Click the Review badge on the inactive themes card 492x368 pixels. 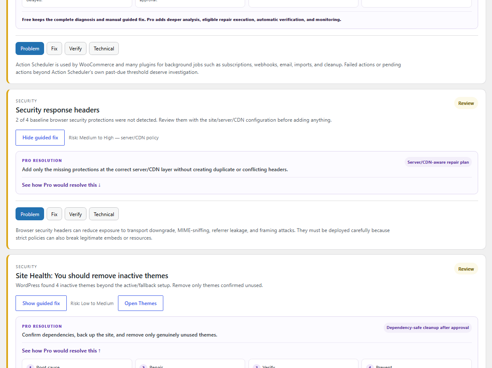pyautogui.click(x=466, y=269)
